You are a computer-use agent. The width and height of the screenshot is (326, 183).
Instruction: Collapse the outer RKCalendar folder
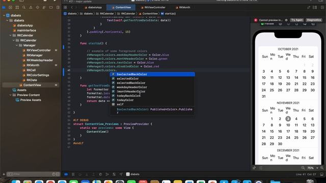(x=10, y=35)
